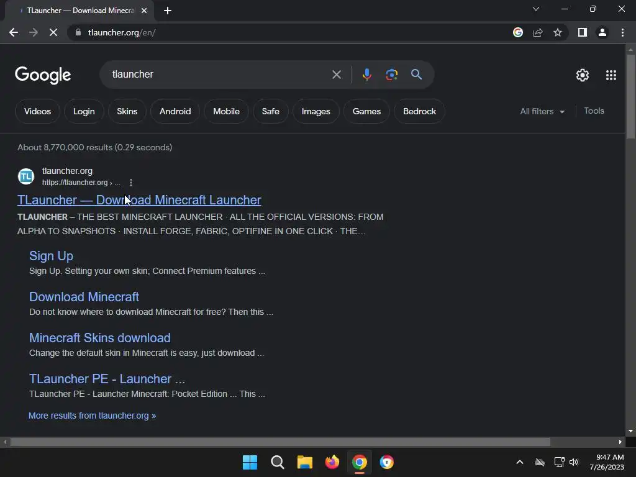Click the Google logo
Screen dimensions: 636x477
[x=43, y=75]
